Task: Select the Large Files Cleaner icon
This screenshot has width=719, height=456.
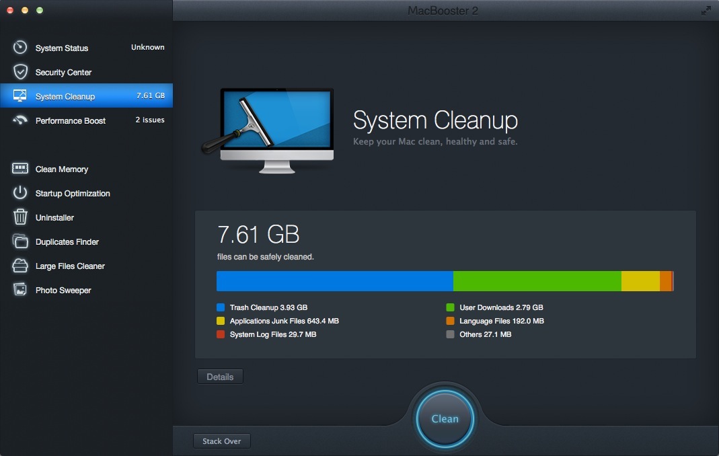Action: 20,266
